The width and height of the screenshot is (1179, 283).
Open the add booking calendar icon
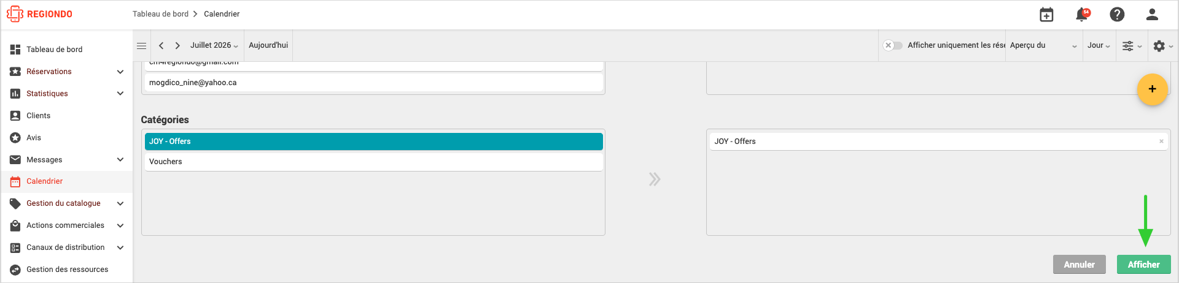(1046, 15)
